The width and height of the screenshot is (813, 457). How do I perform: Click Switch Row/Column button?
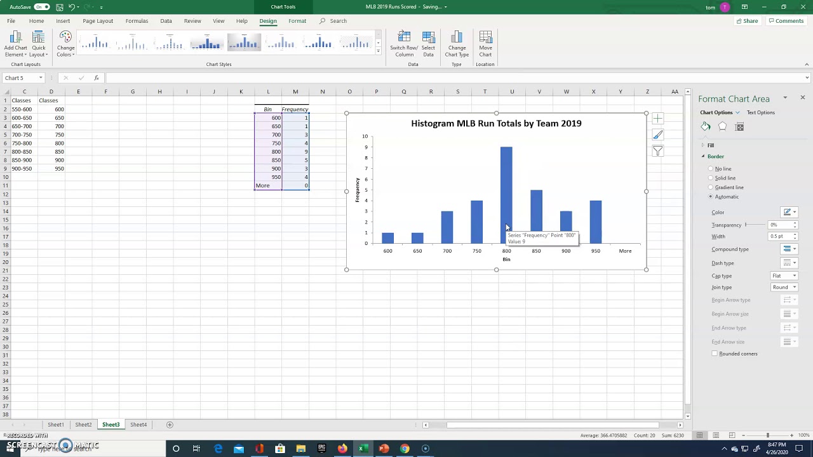[404, 44]
